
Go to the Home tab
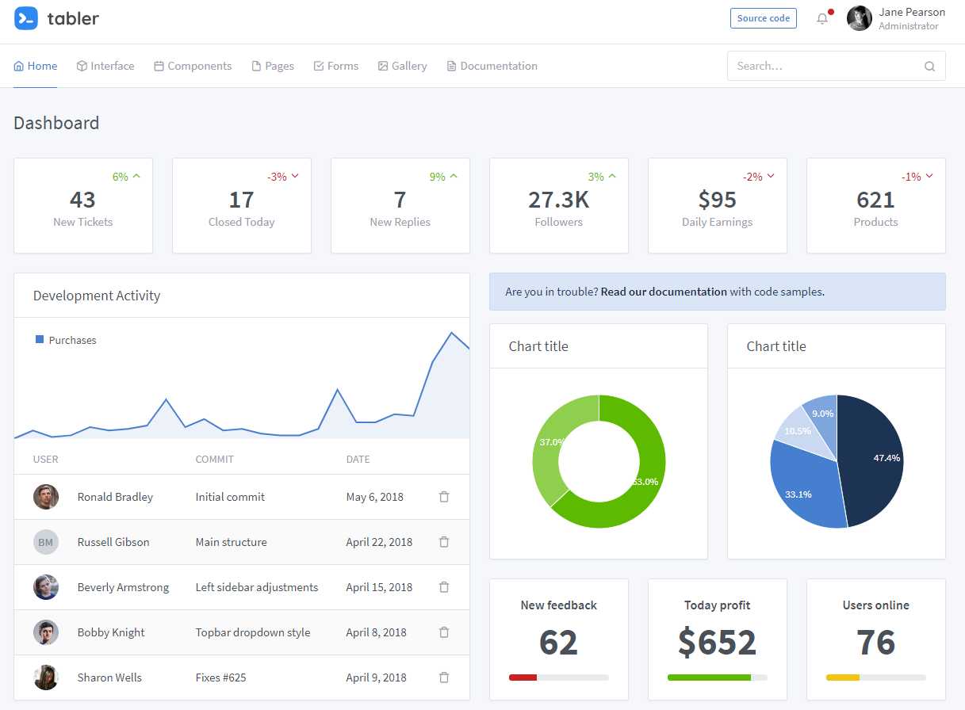point(36,66)
